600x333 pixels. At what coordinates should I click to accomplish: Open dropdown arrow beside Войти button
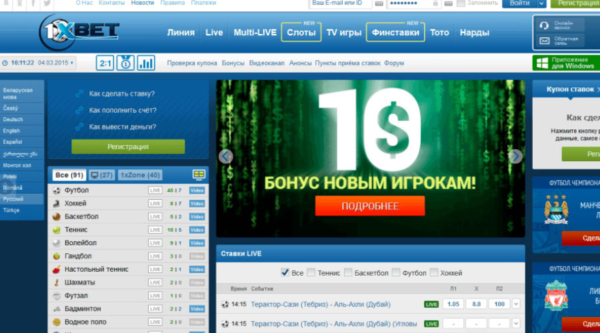[x=541, y=3]
